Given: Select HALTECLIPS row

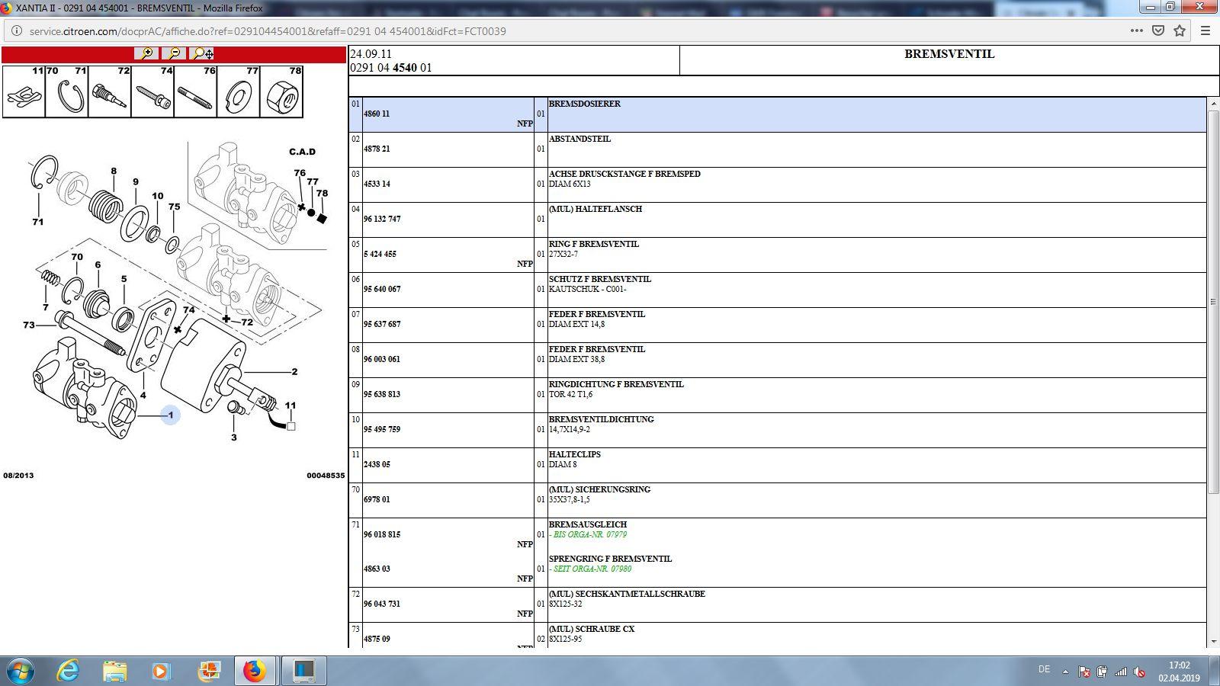Looking at the screenshot, I should tap(778, 465).
